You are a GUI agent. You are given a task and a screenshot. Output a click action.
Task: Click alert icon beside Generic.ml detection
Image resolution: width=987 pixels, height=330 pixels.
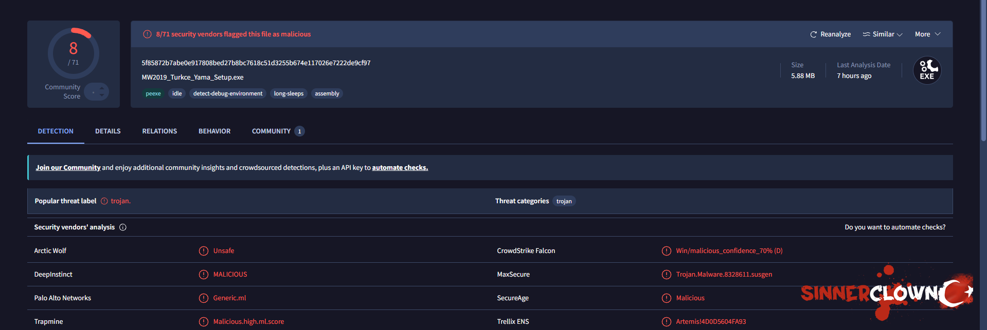(204, 298)
